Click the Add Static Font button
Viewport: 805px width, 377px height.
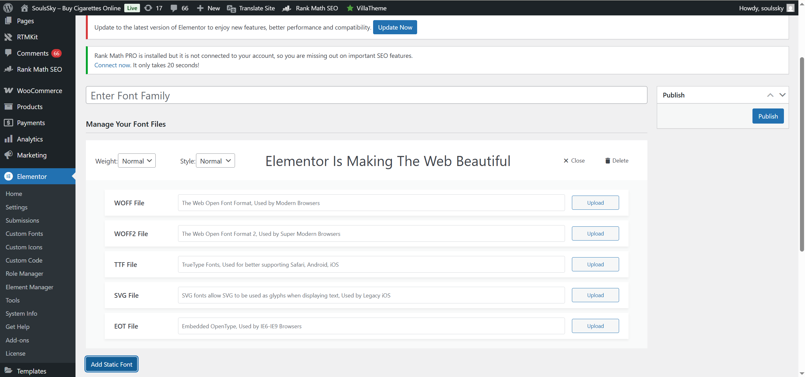tap(111, 364)
